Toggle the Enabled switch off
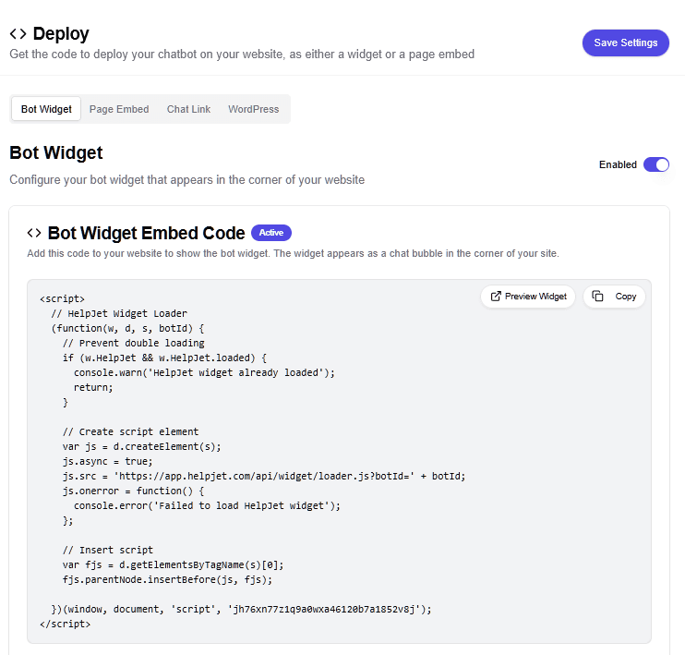The width and height of the screenshot is (685, 655). click(x=655, y=164)
